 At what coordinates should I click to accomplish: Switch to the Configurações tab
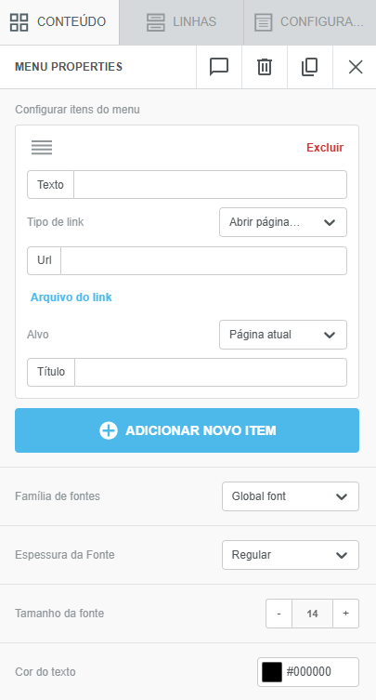point(310,22)
